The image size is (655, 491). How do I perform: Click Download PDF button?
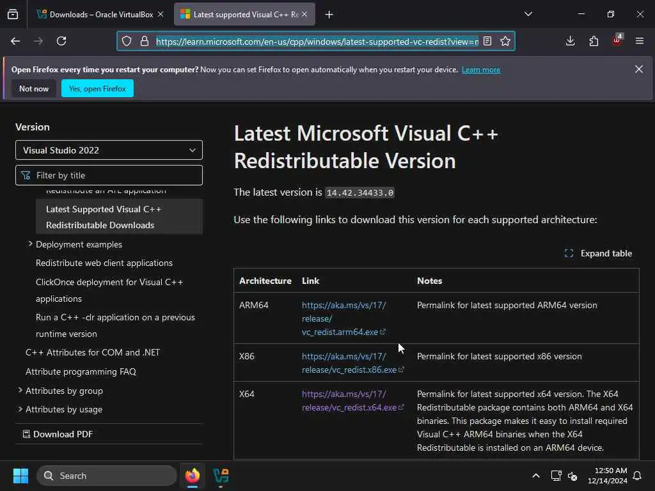point(58,434)
